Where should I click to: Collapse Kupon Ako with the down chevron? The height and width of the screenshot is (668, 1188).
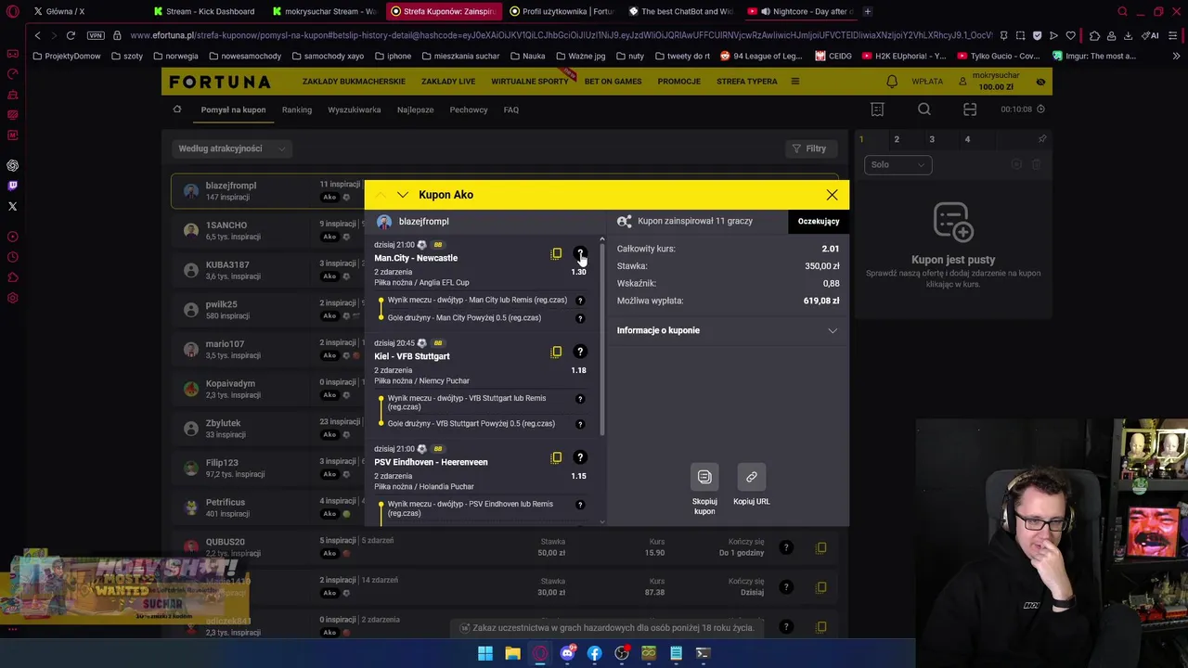coord(402,195)
